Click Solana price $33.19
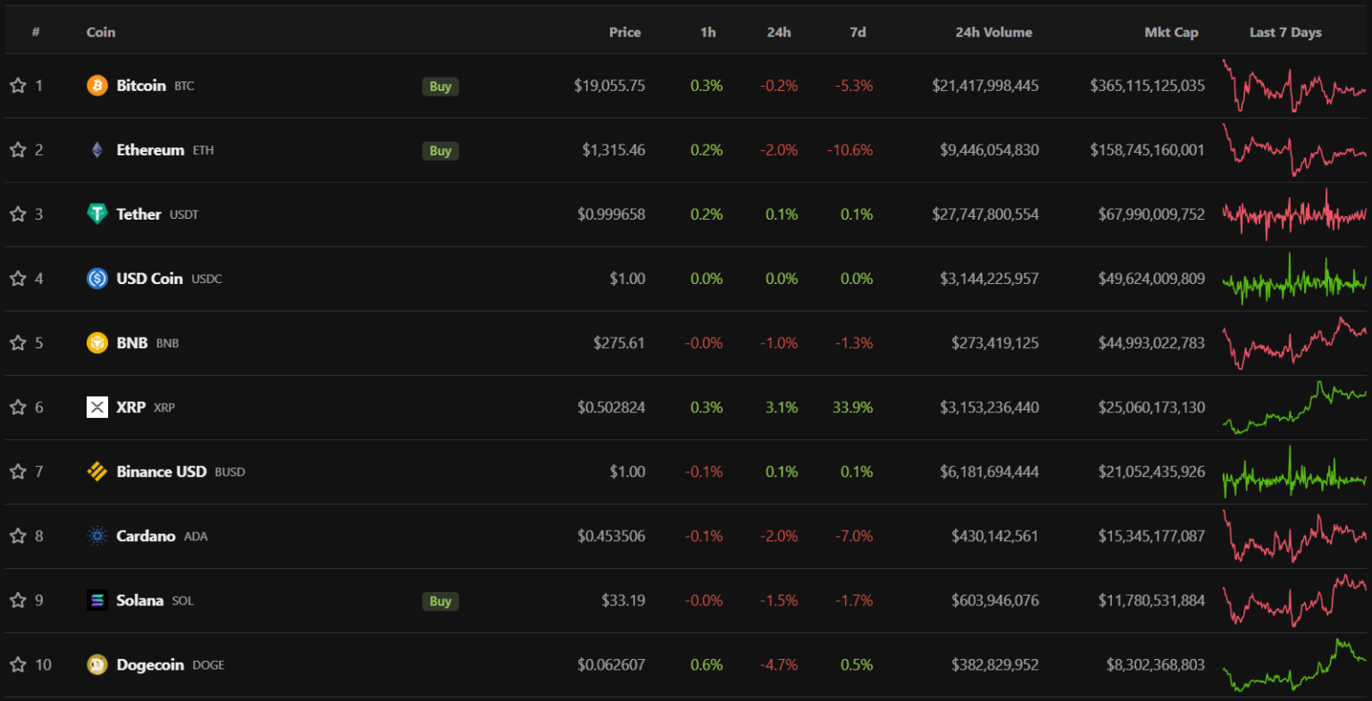Image resolution: width=1372 pixels, height=701 pixels. [x=623, y=600]
